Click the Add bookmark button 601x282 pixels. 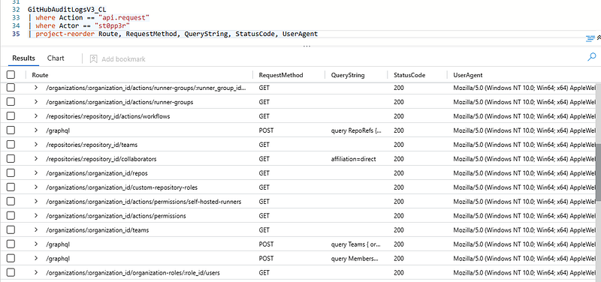click(x=117, y=59)
